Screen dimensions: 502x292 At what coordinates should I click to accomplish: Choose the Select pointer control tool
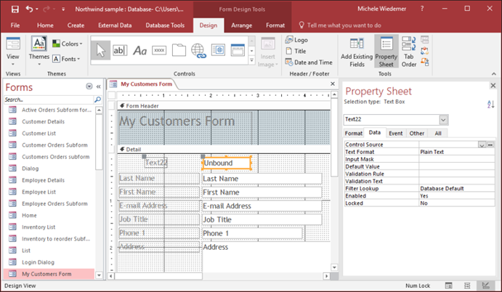tap(100, 50)
